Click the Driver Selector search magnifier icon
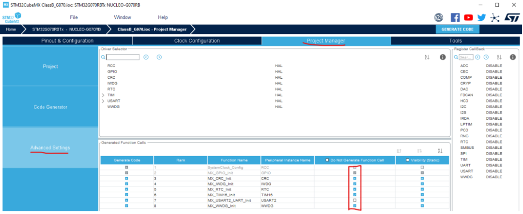This screenshot has width=523, height=214. click(x=103, y=57)
